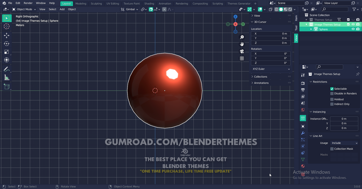Image resolution: width=362 pixels, height=189 pixels.
Task: Open the File menu
Action: [10, 3]
